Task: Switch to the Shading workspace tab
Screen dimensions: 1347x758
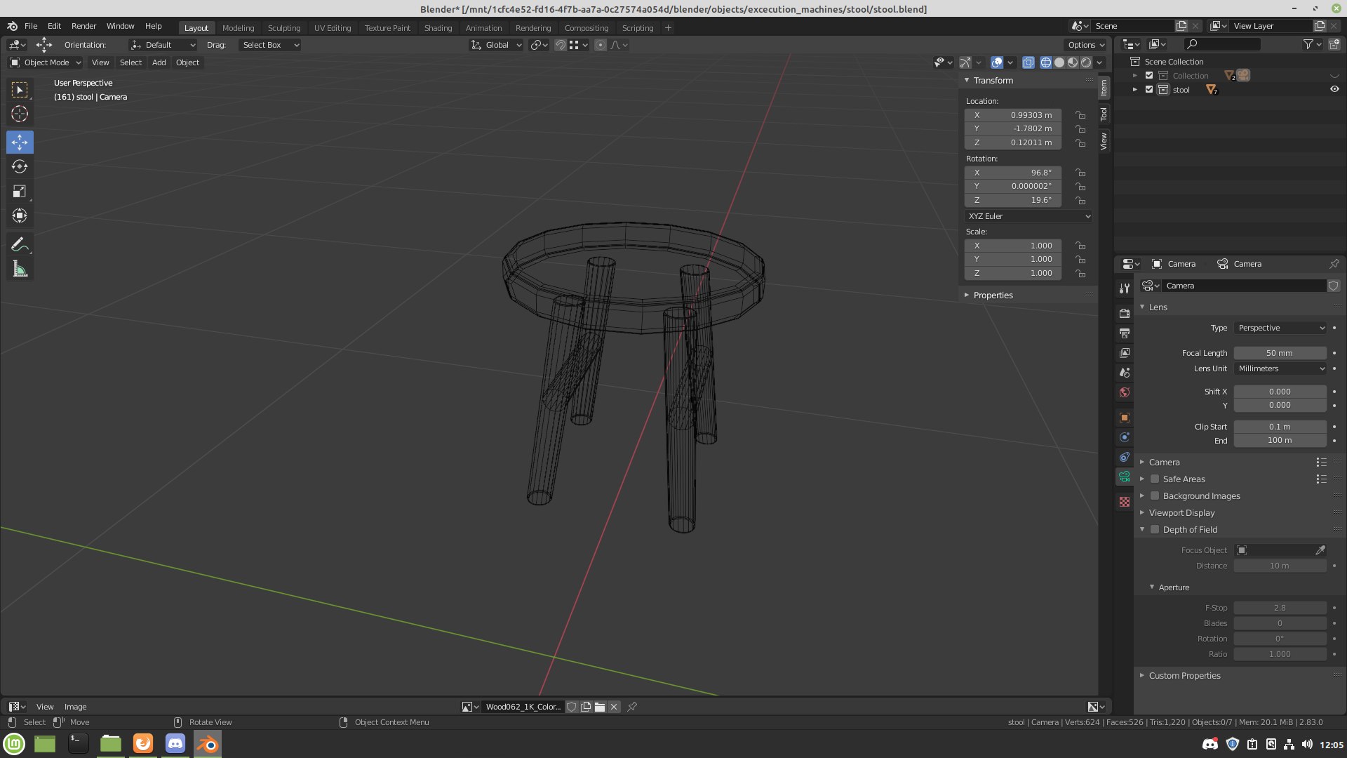Action: (438, 28)
